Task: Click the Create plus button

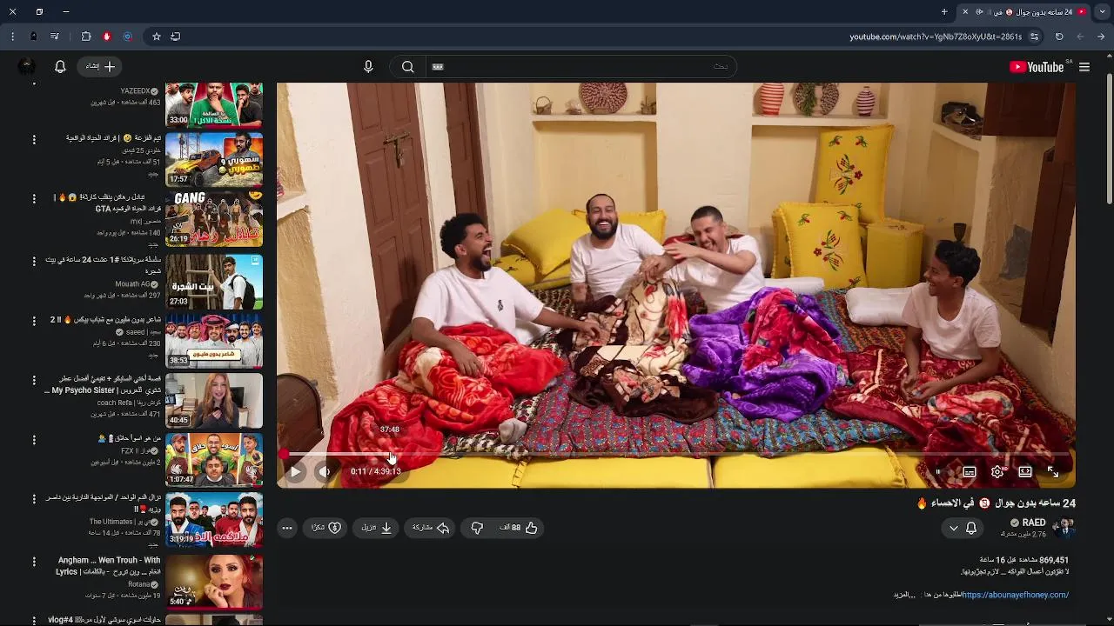Action: (x=101, y=67)
